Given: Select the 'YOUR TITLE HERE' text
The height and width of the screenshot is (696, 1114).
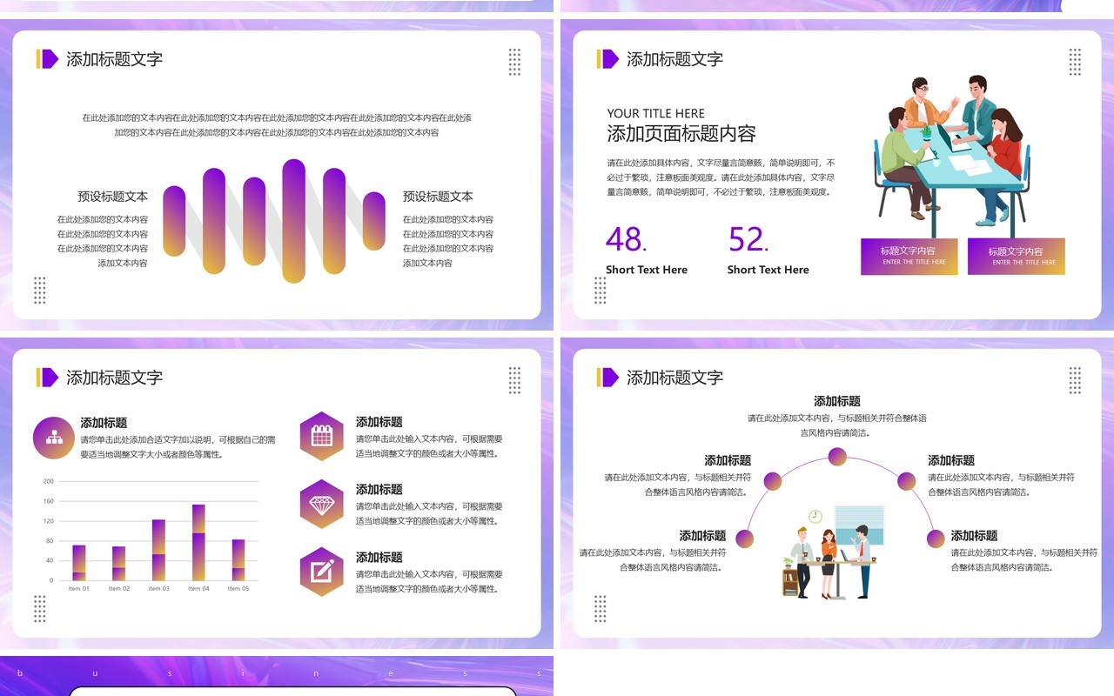Looking at the screenshot, I should point(656,113).
